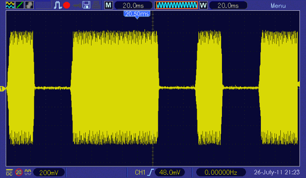Click the floppy disk save icon
This screenshot has width=306, height=178.
tap(86, 5)
